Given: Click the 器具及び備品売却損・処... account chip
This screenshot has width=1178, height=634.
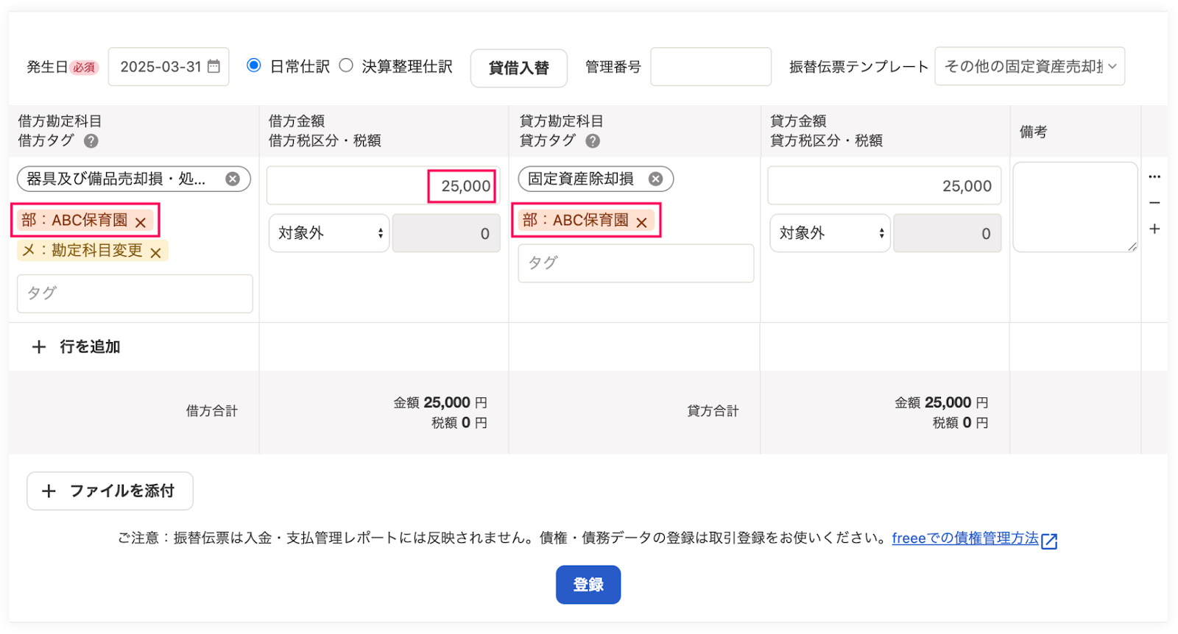Looking at the screenshot, I should (134, 179).
